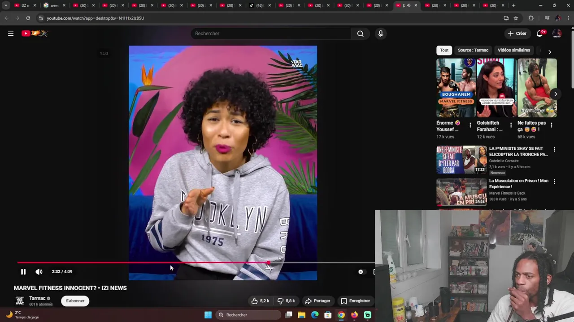Switch to the TikTok (46) browser tab
Viewport: 574px width, 322px height.
point(260,5)
